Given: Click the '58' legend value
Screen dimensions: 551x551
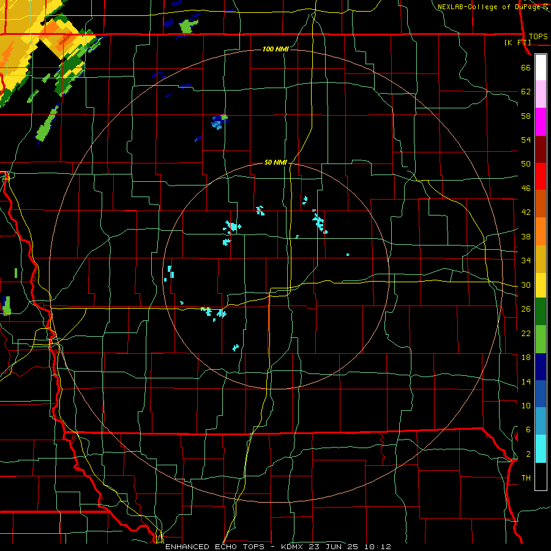Looking at the screenshot, I should click(x=526, y=116).
